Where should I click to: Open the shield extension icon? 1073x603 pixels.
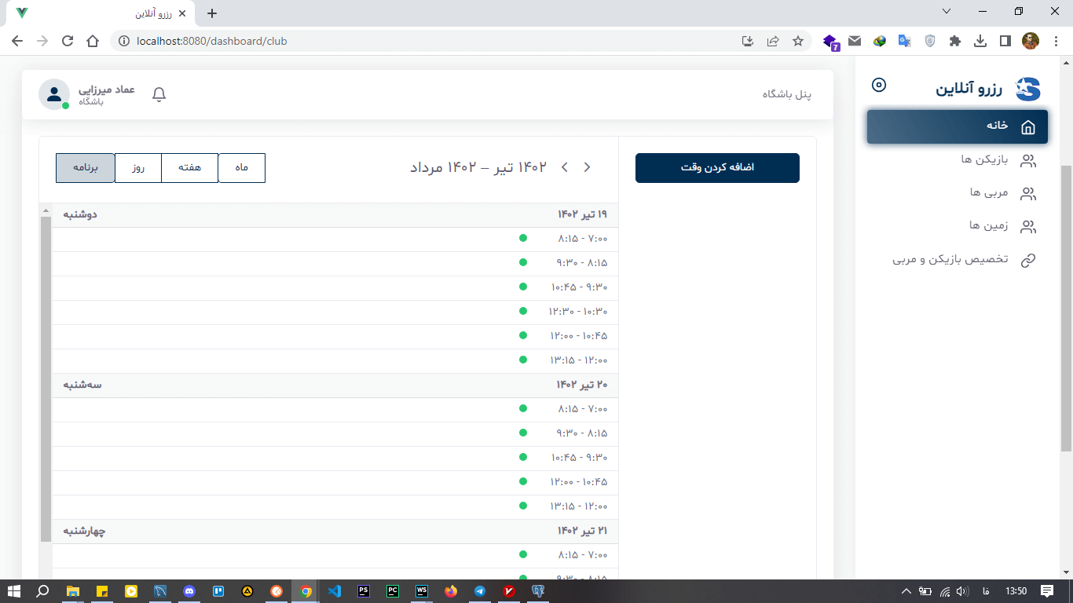point(930,41)
